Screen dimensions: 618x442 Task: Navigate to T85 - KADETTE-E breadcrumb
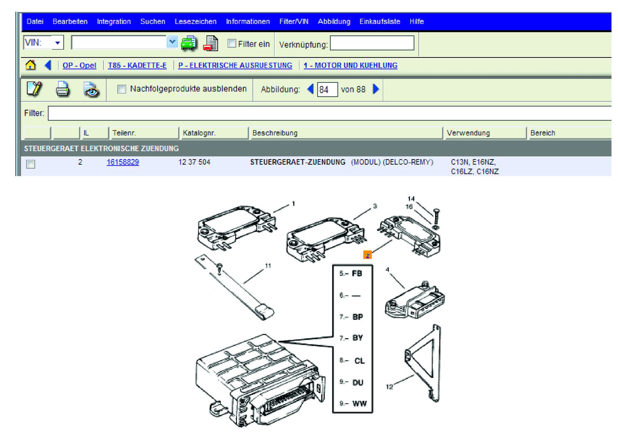(137, 65)
